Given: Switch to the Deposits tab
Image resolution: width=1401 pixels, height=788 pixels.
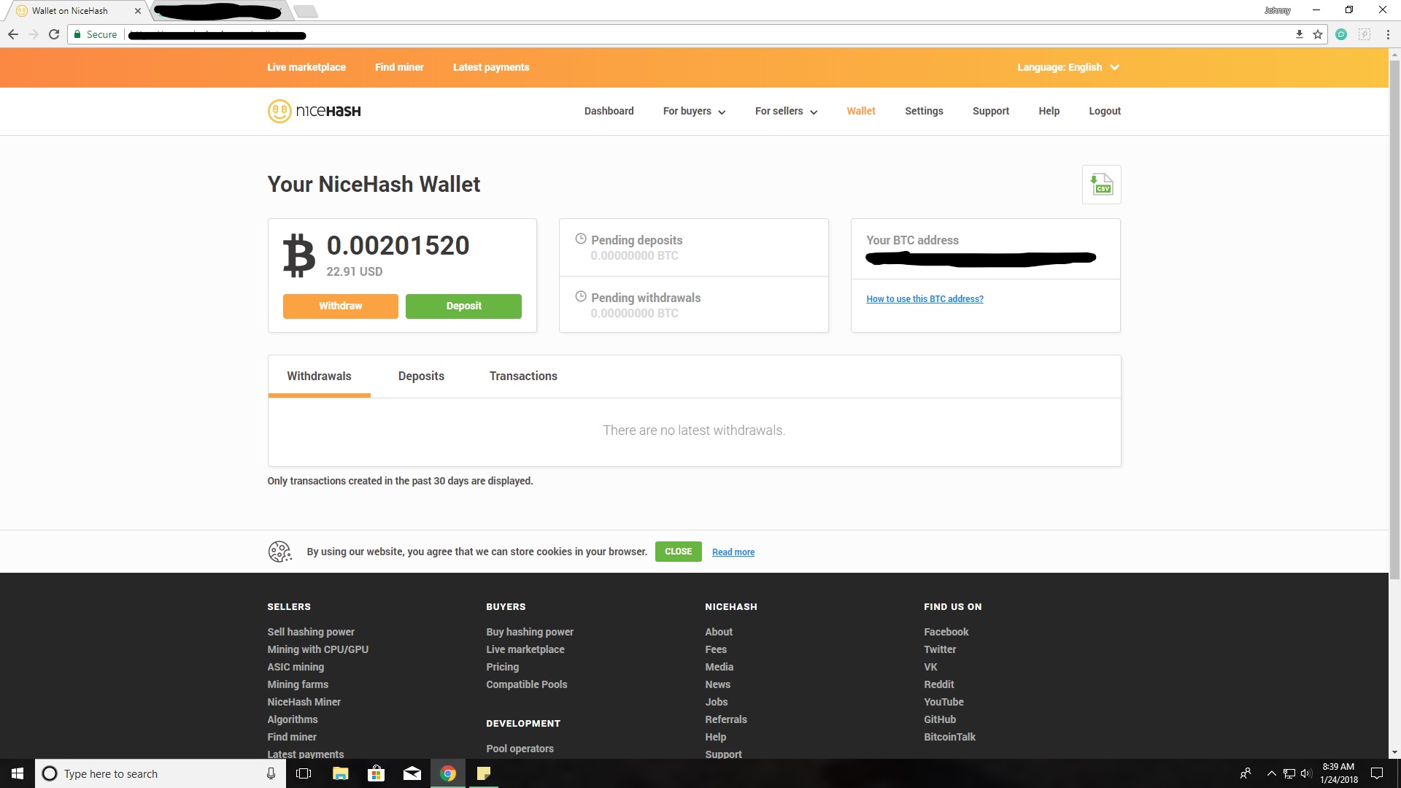Looking at the screenshot, I should pyautogui.click(x=421, y=376).
